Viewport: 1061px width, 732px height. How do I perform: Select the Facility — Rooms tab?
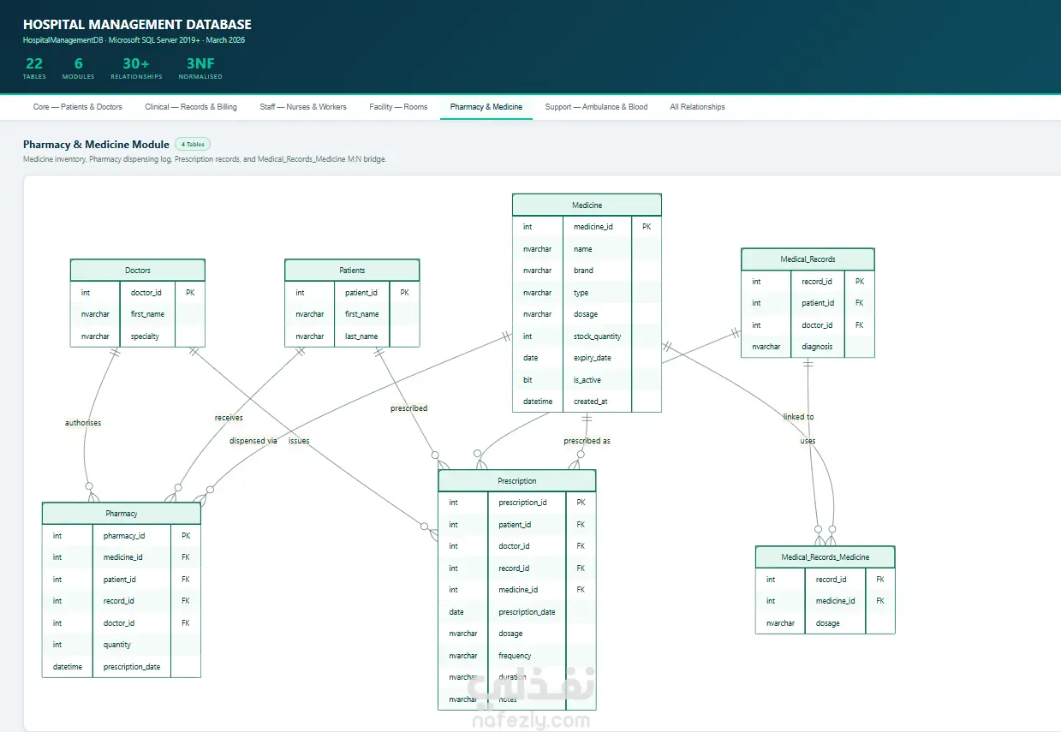(398, 107)
